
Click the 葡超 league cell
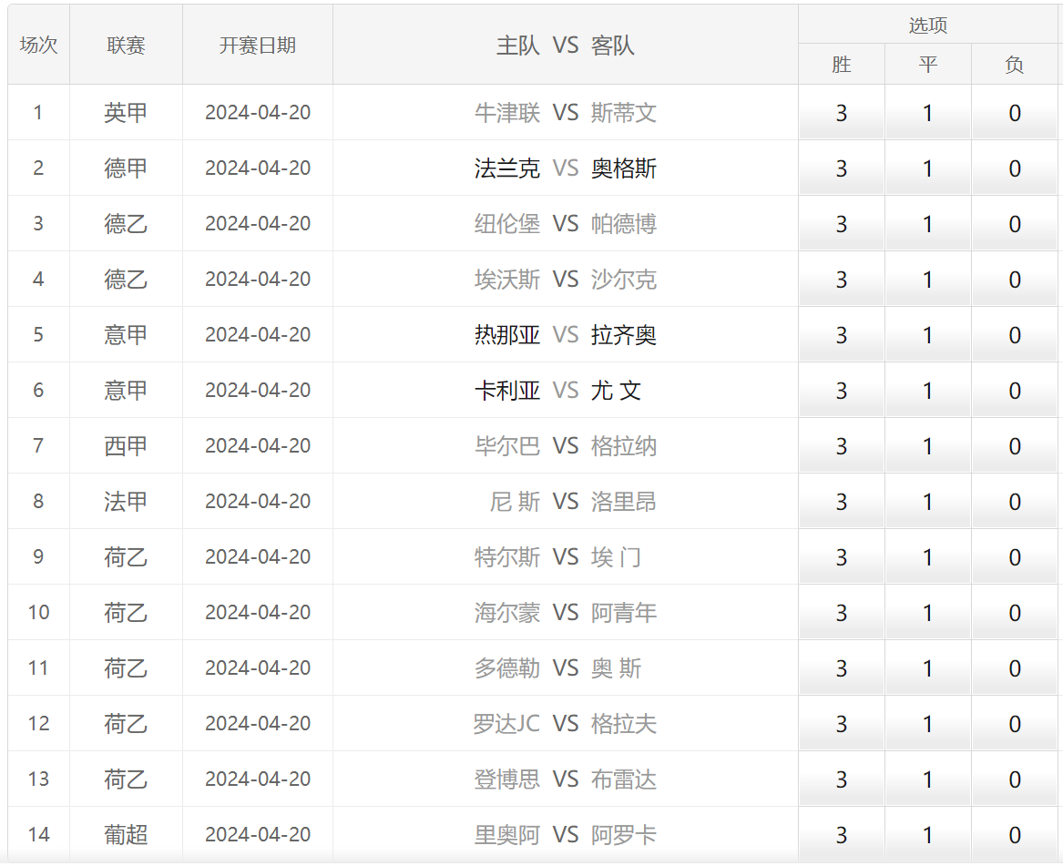126,835
